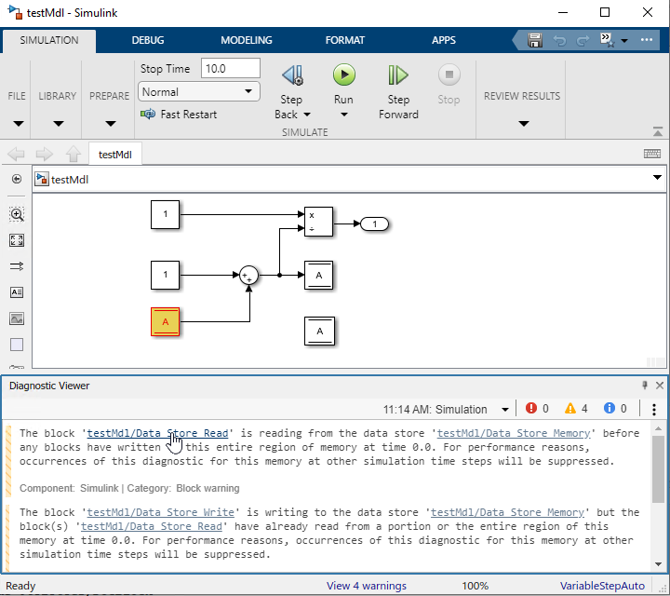Click the annotation text tool in the palette
The height and width of the screenshot is (596, 670).
coord(17,292)
